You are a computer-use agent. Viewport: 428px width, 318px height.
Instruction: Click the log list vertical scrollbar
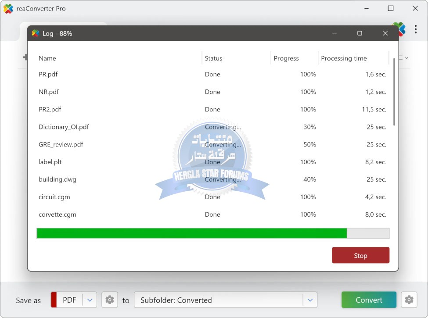394,92
